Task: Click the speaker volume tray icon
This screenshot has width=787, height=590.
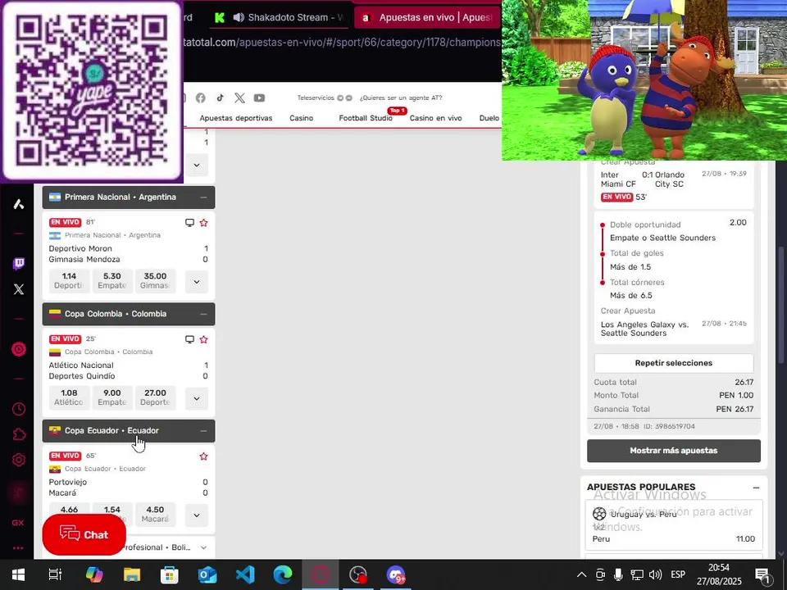Action: click(x=655, y=575)
